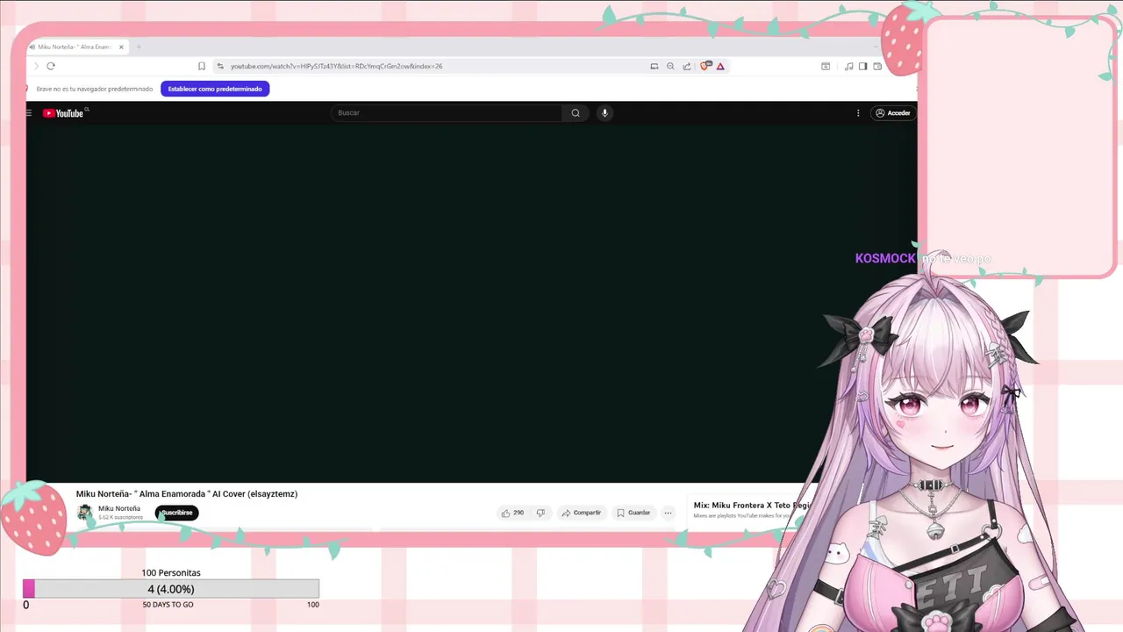This screenshot has width=1123, height=632.
Task: Open the Miku Norteña channel avatar
Action: [x=84, y=513]
